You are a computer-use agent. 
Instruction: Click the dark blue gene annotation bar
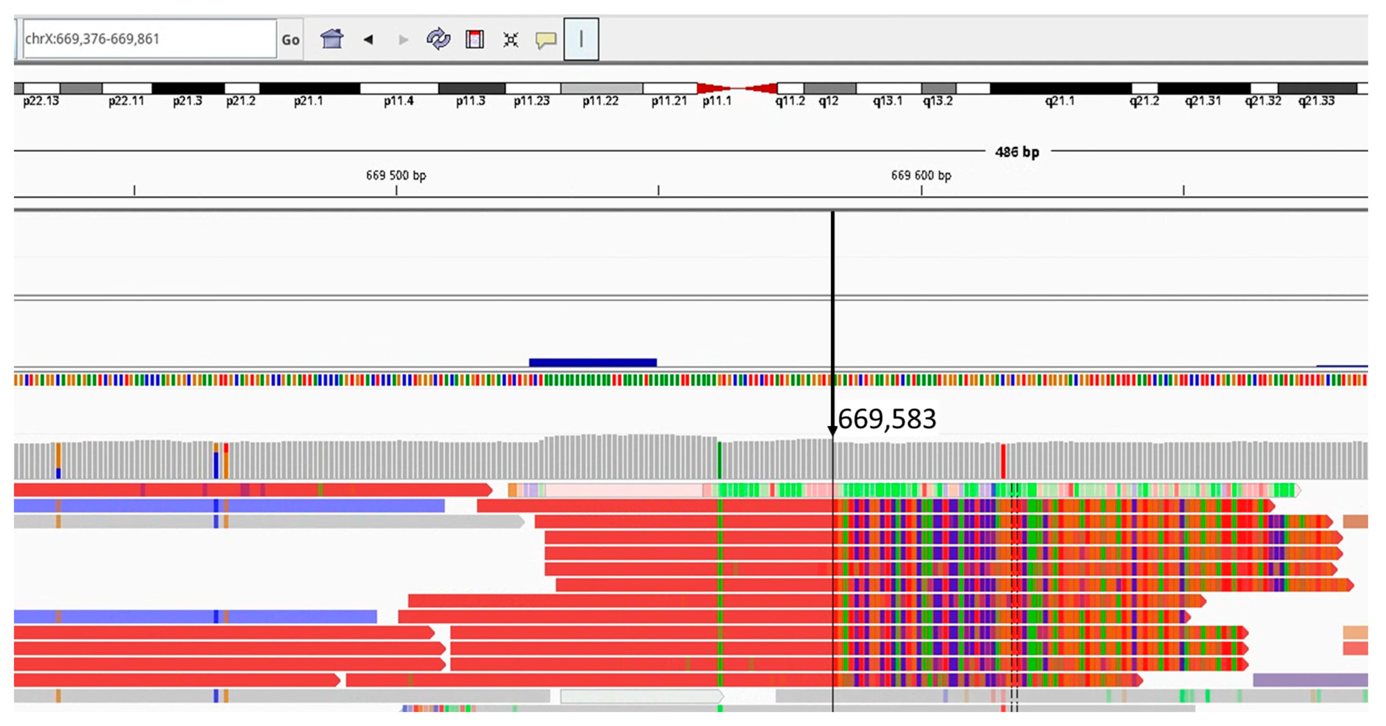[x=593, y=362]
